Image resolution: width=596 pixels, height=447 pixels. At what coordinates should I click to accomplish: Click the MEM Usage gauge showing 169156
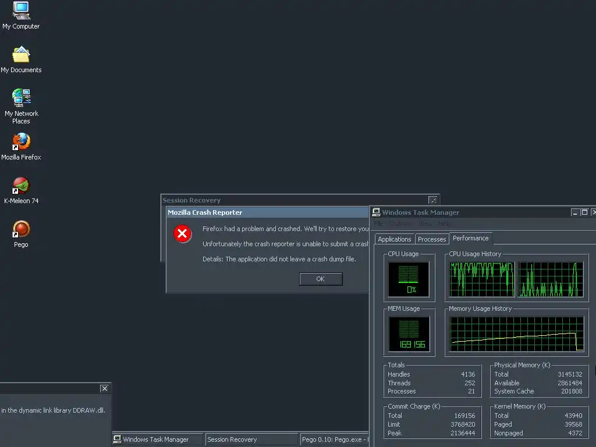pyautogui.click(x=409, y=334)
